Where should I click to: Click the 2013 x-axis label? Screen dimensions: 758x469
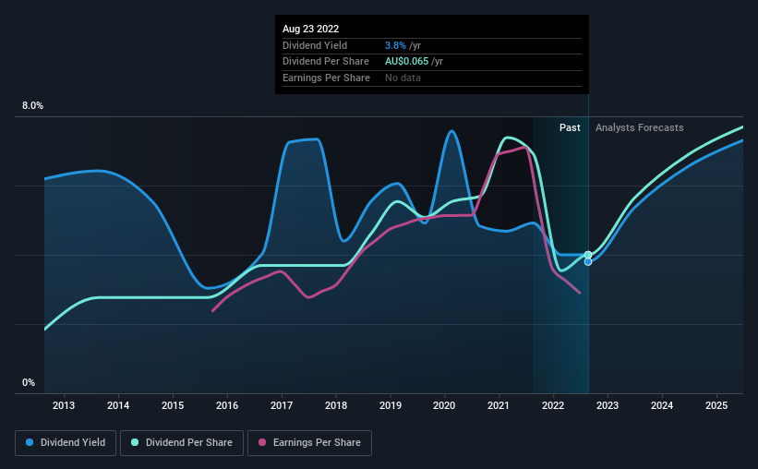pyautogui.click(x=64, y=405)
